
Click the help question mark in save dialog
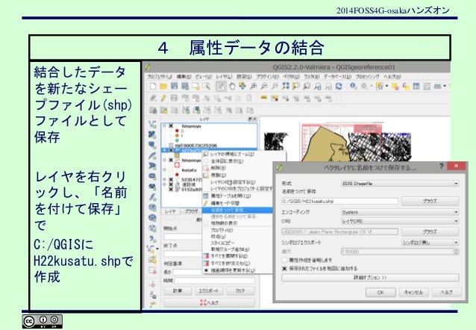pyautogui.click(x=442, y=166)
